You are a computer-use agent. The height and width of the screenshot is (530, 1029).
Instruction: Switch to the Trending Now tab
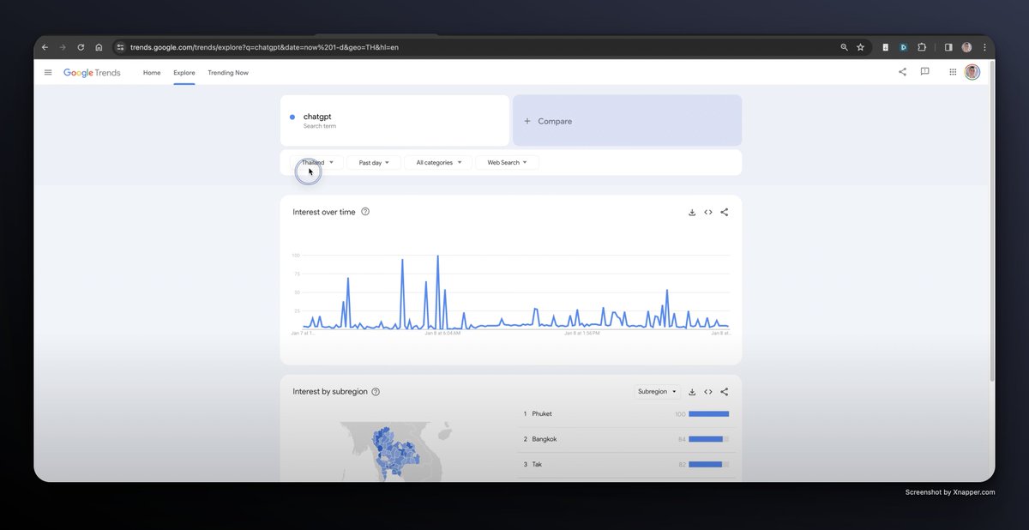228,73
